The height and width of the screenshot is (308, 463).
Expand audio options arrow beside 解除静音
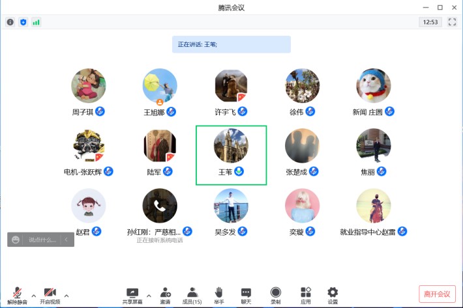[33, 294]
